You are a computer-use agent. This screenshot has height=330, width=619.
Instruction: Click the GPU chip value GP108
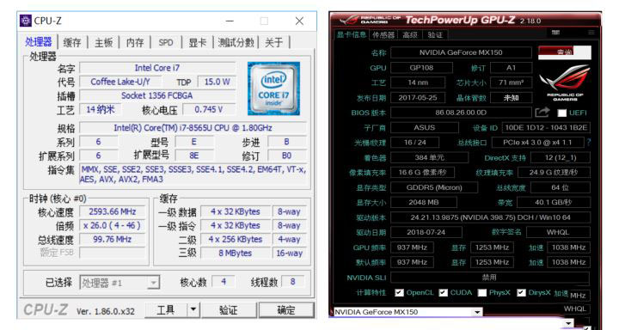(x=421, y=68)
